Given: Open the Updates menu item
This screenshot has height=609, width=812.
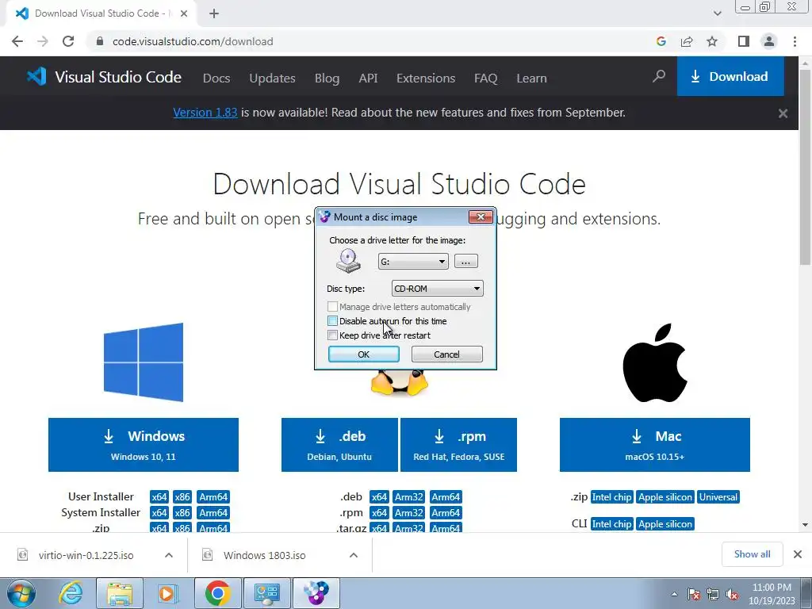Looking at the screenshot, I should click(x=273, y=79).
